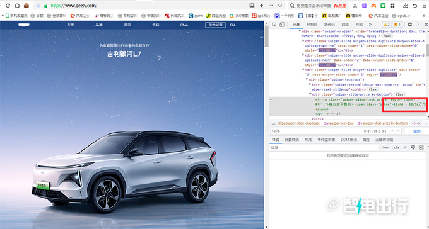The height and width of the screenshot is (229, 429).
Task: Click the orange game controller icon
Action: coord(373,6)
